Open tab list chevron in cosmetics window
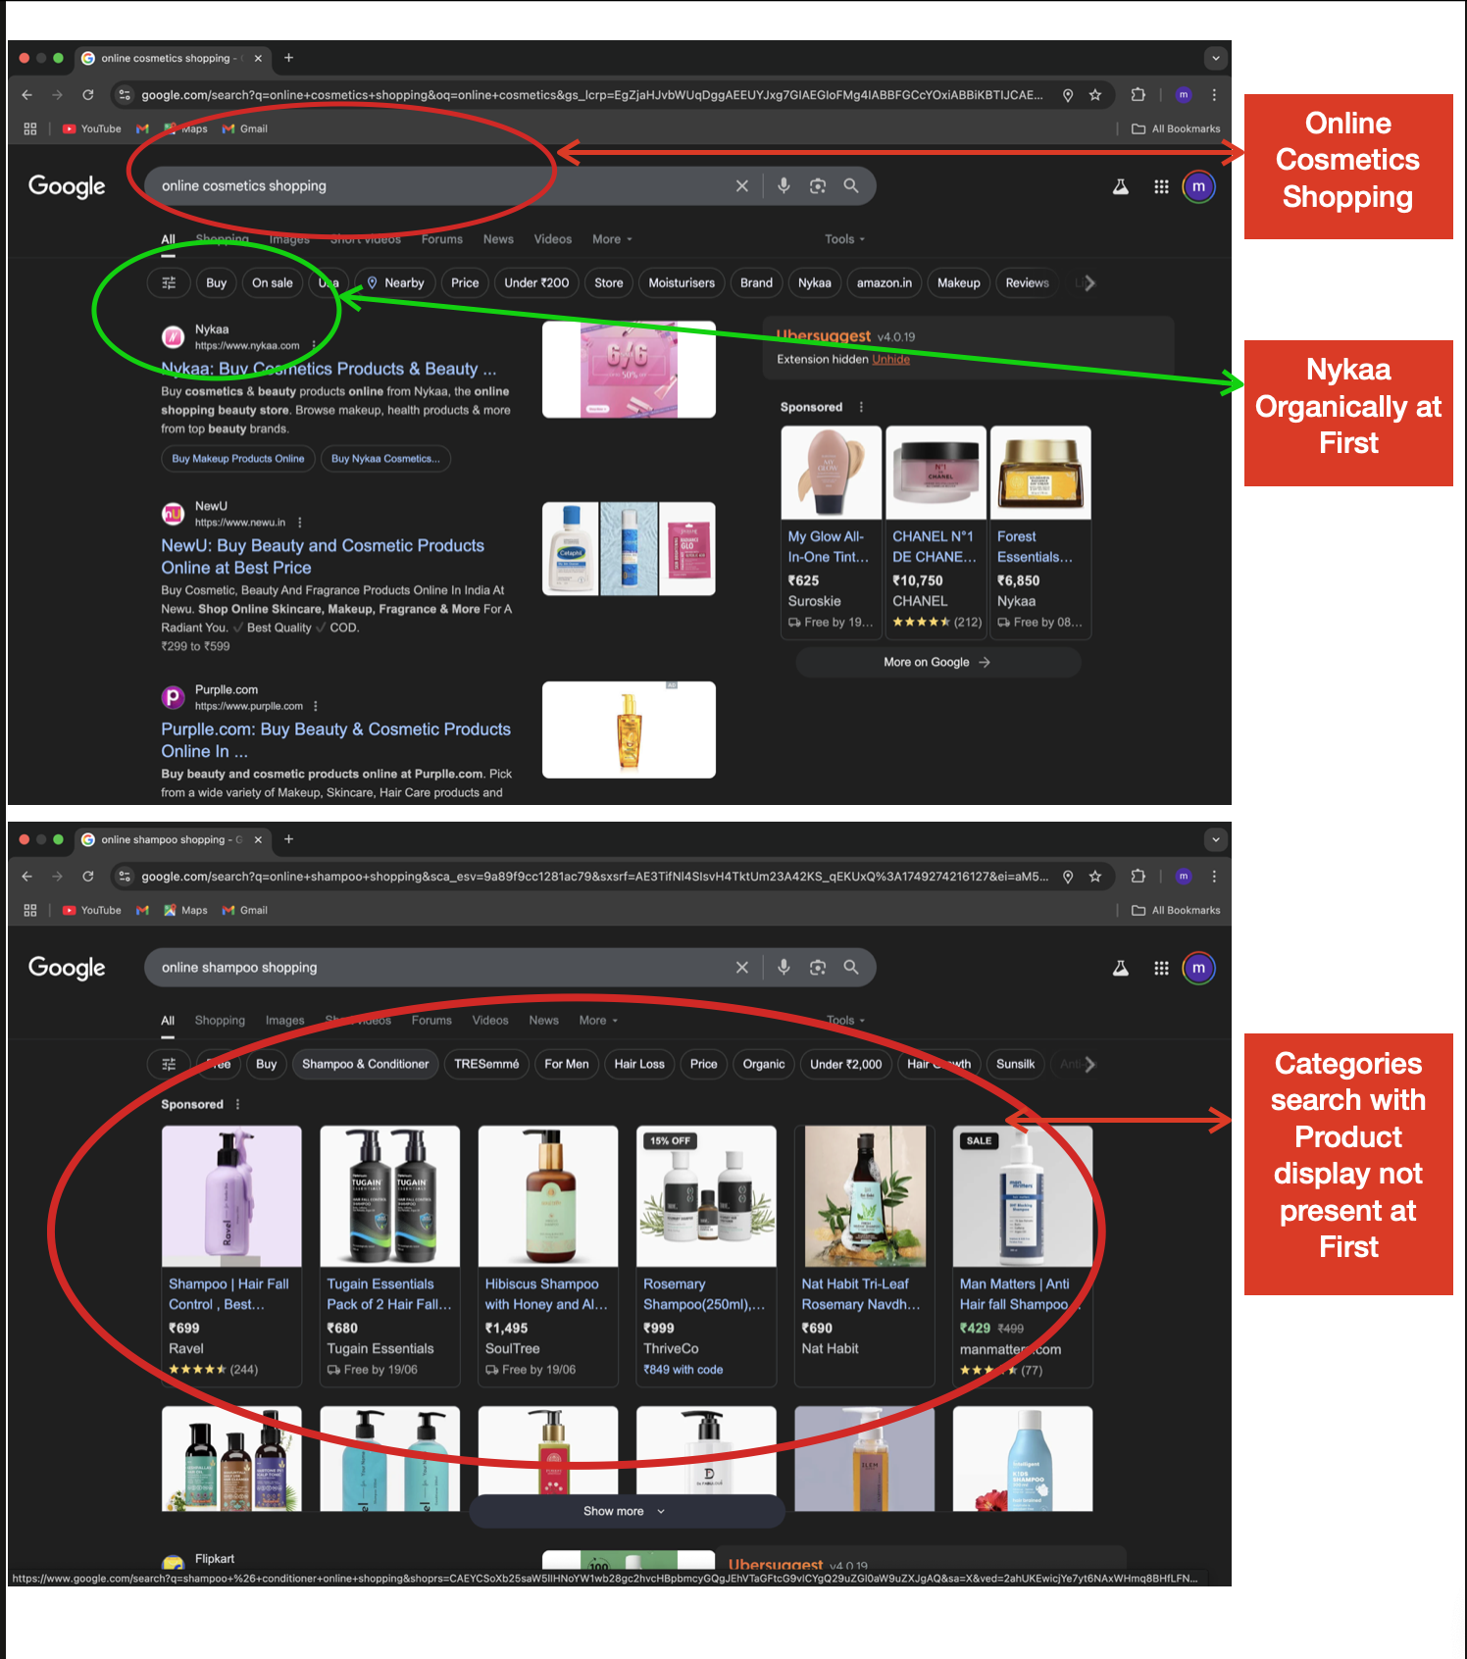1467x1659 pixels. pos(1216,58)
